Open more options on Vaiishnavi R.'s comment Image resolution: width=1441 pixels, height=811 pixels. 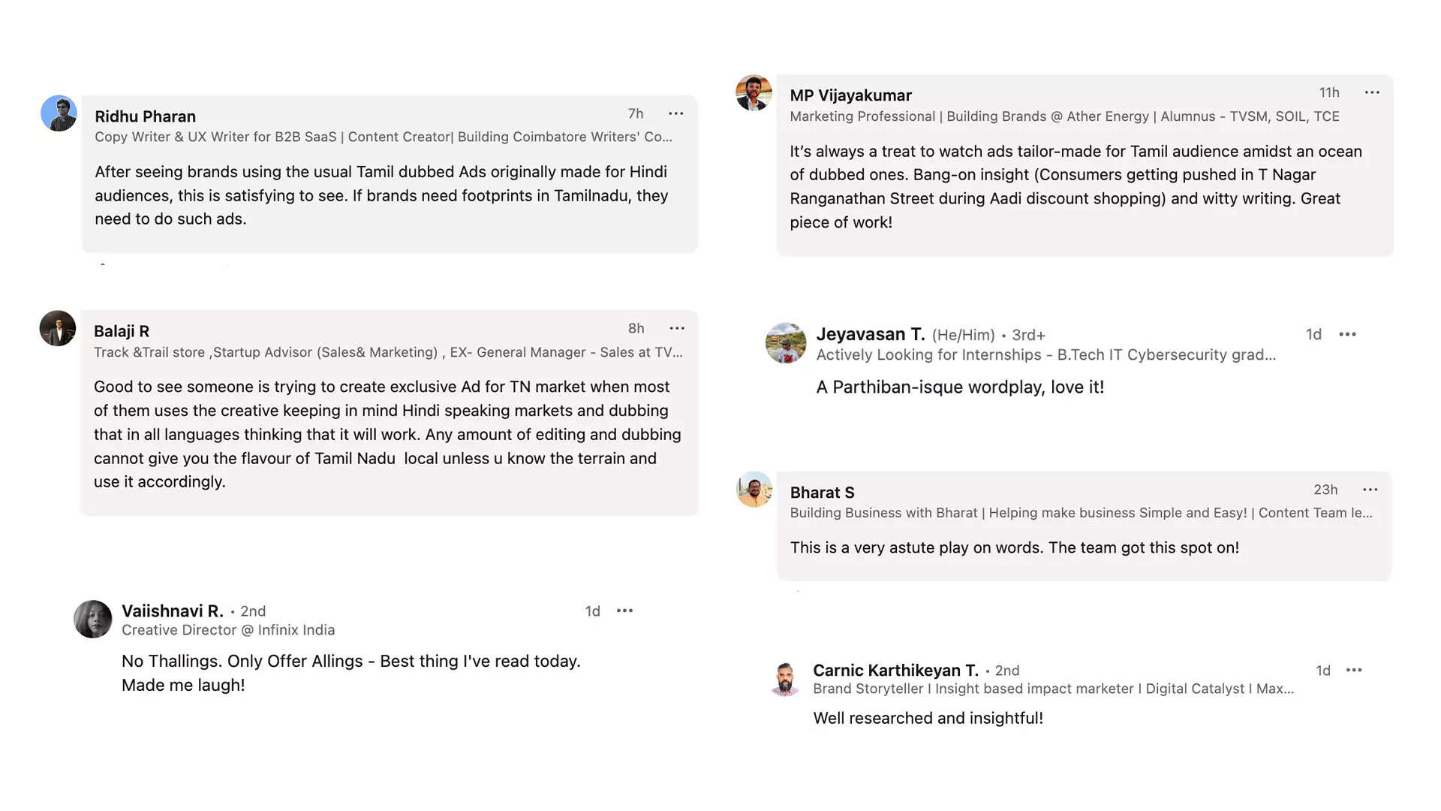click(x=624, y=611)
